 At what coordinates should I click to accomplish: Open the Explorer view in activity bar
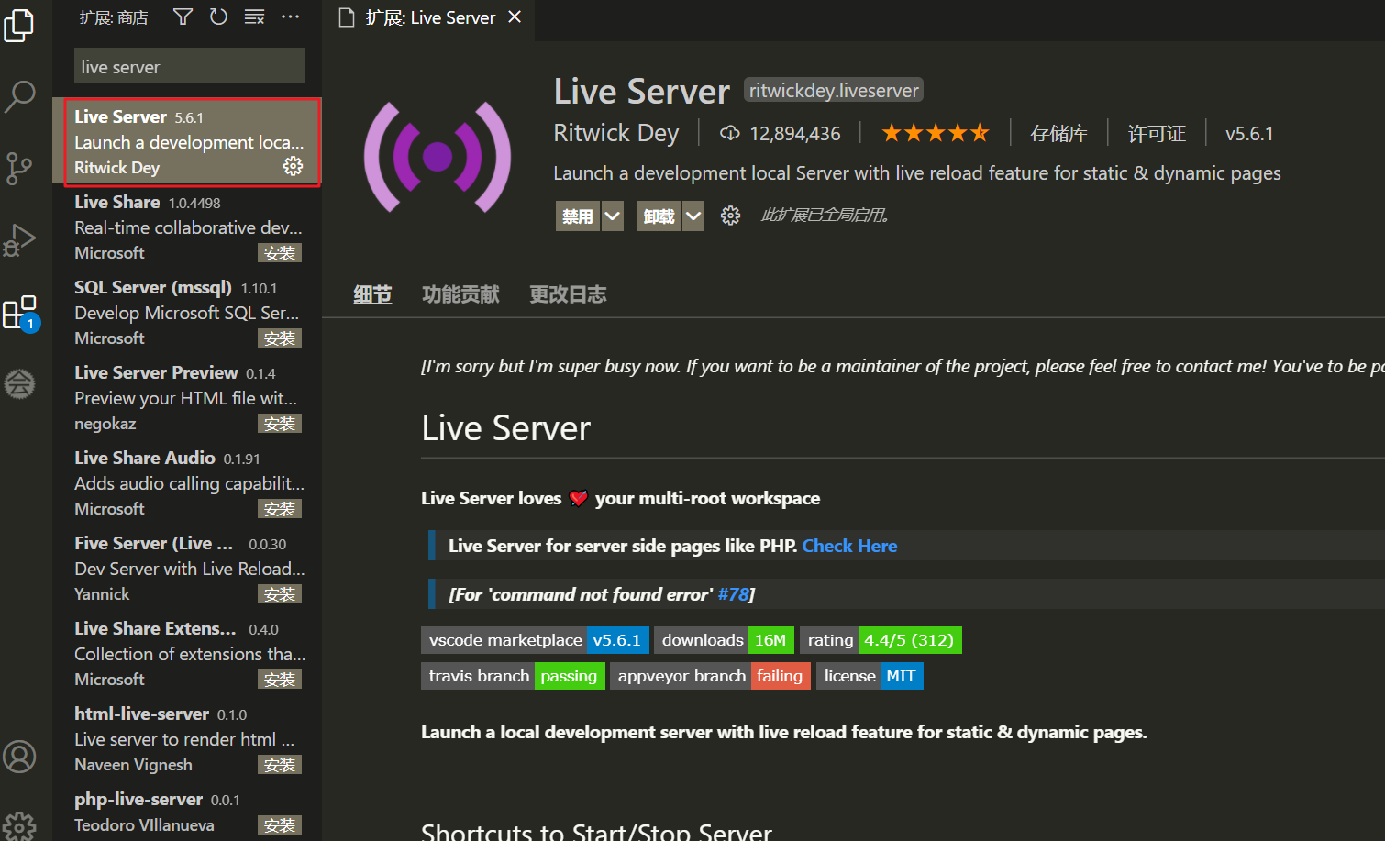pos(19,25)
